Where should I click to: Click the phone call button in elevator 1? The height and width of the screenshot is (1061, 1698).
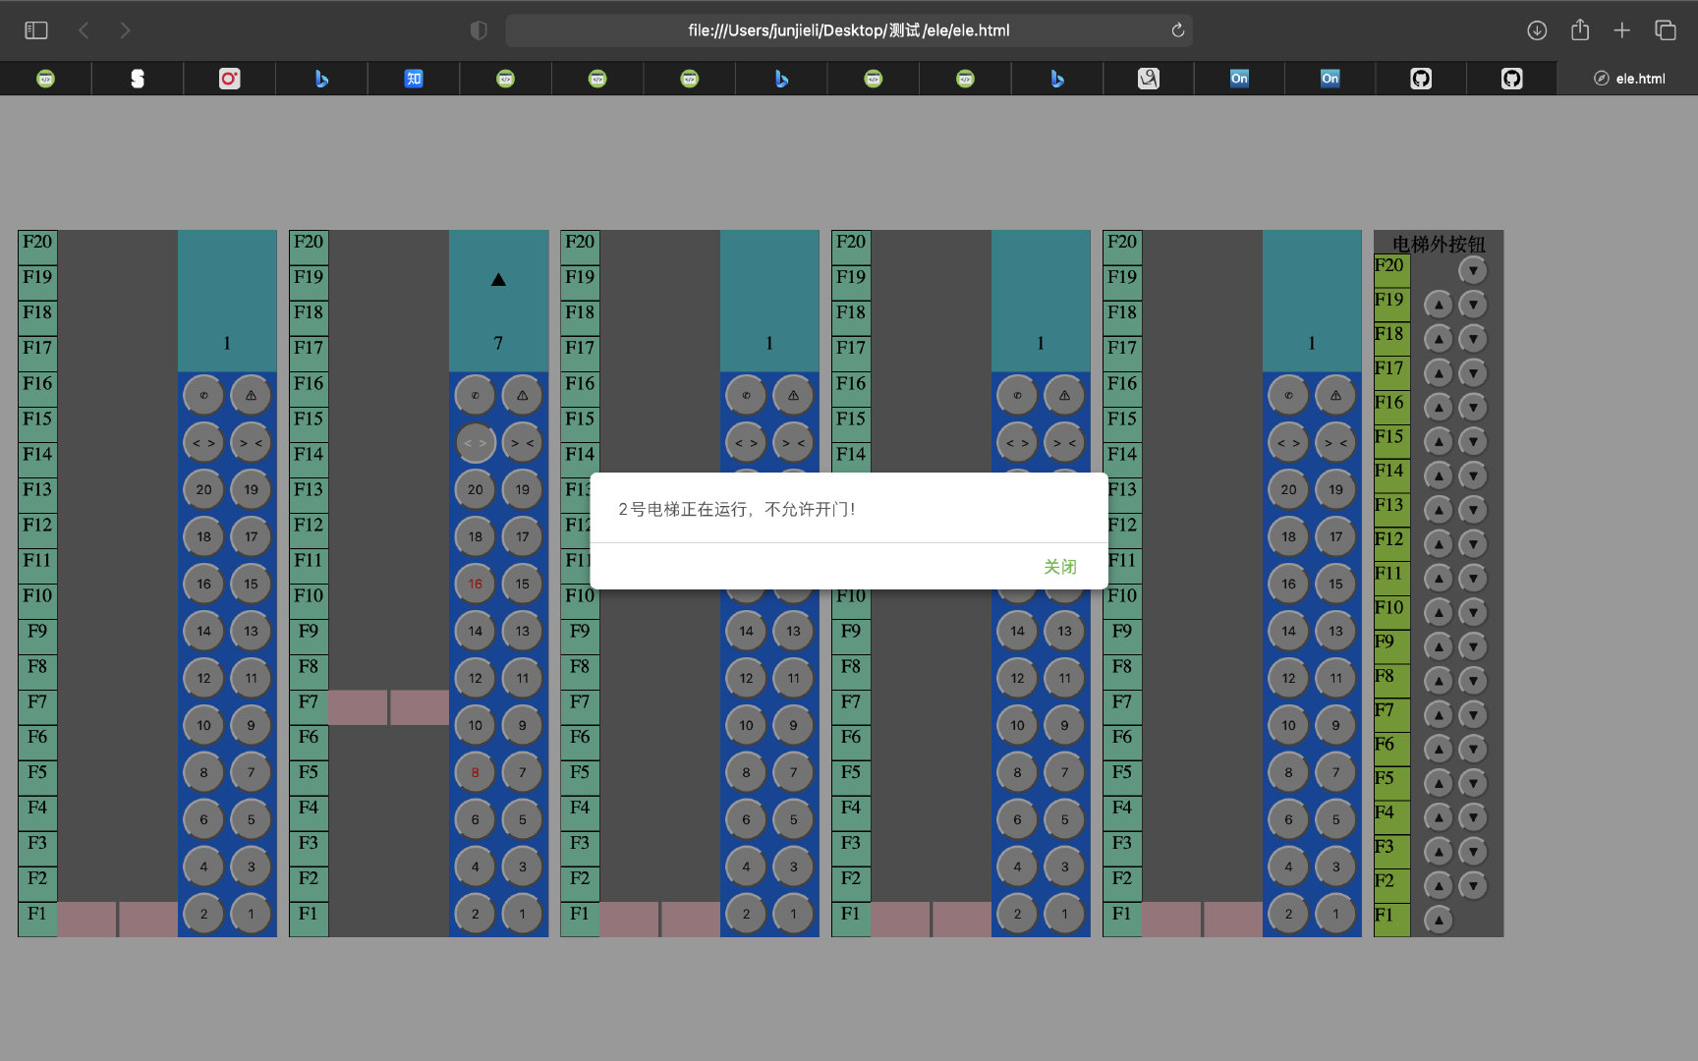point(204,395)
